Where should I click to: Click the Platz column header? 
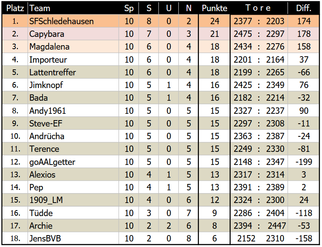(x=15, y=8)
